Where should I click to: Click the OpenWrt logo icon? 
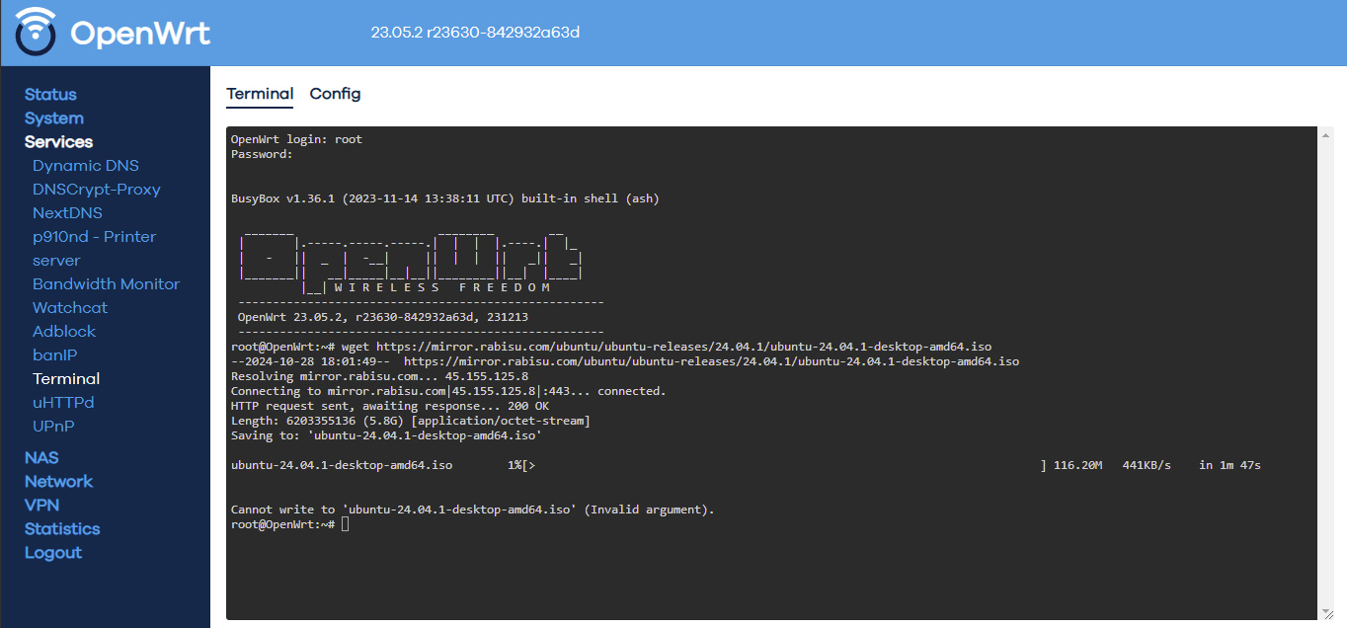[x=36, y=33]
